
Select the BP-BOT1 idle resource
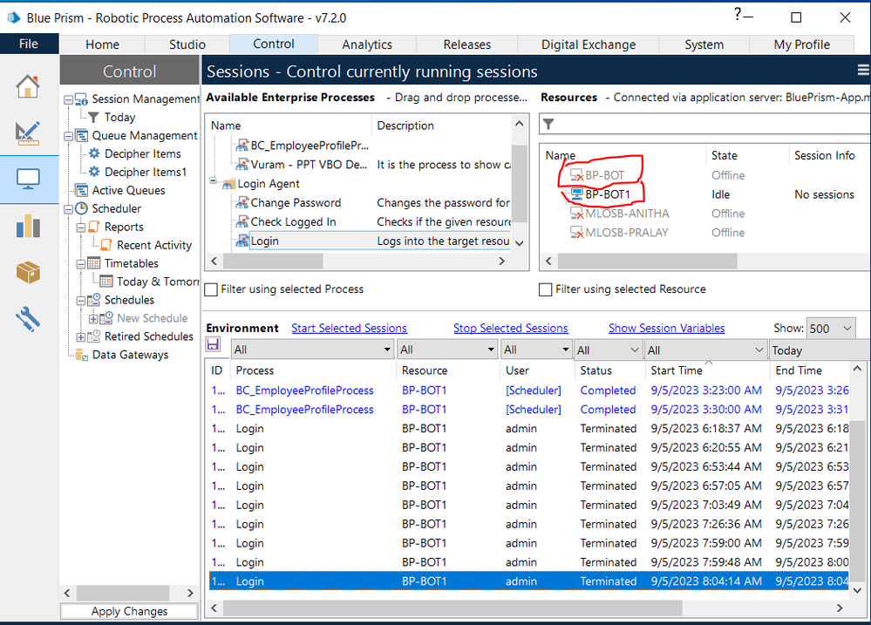click(x=608, y=194)
